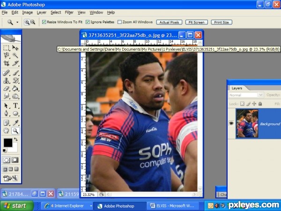Open the Zoom tool preset picker dropdown
This screenshot has height=211, width=281.
pos(17,22)
